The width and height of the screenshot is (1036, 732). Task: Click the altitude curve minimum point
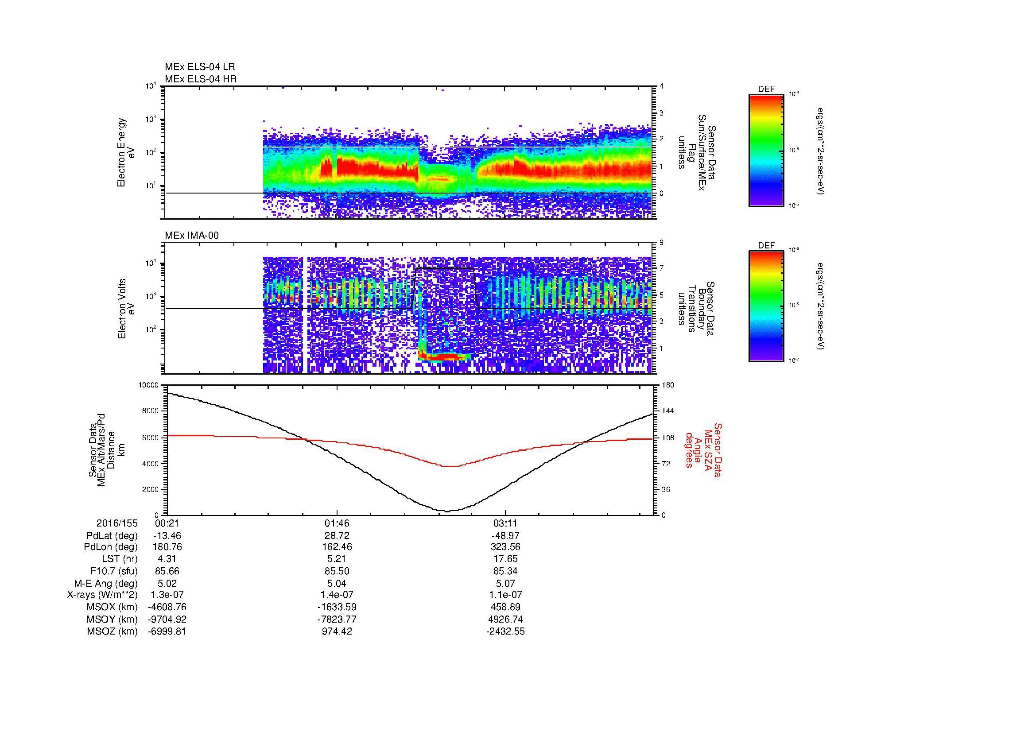(x=447, y=511)
